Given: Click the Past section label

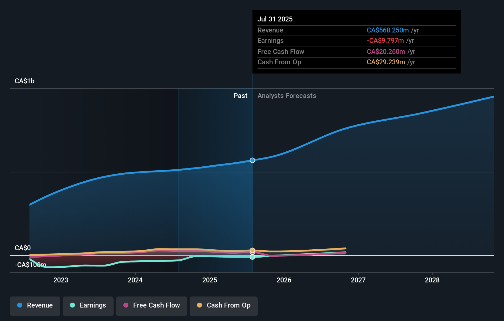Looking at the screenshot, I should pos(240,96).
